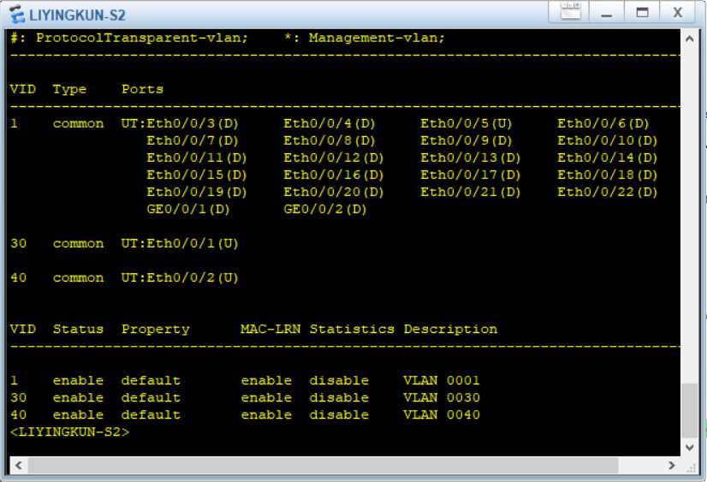Minimize the LIYINGKUN-S2 window
This screenshot has width=707, height=482.
(607, 13)
